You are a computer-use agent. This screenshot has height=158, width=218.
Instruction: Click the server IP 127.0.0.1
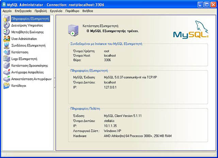110,87
